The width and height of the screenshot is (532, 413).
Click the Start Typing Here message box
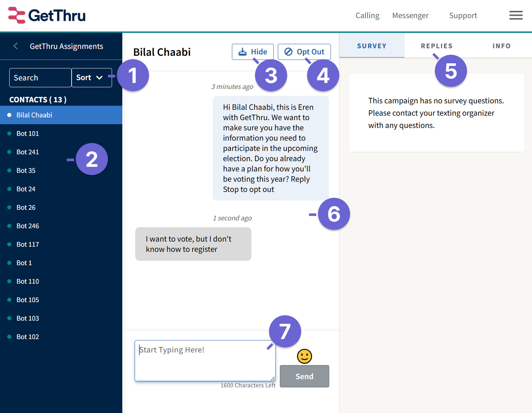(x=205, y=360)
